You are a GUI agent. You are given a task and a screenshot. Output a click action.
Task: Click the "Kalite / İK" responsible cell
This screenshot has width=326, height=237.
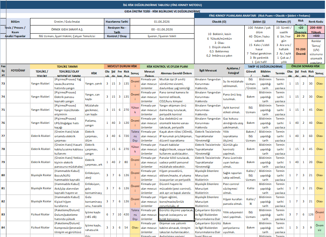[251, 201]
